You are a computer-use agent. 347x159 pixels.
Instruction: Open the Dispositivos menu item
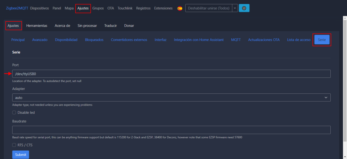pyautogui.click(x=40, y=8)
